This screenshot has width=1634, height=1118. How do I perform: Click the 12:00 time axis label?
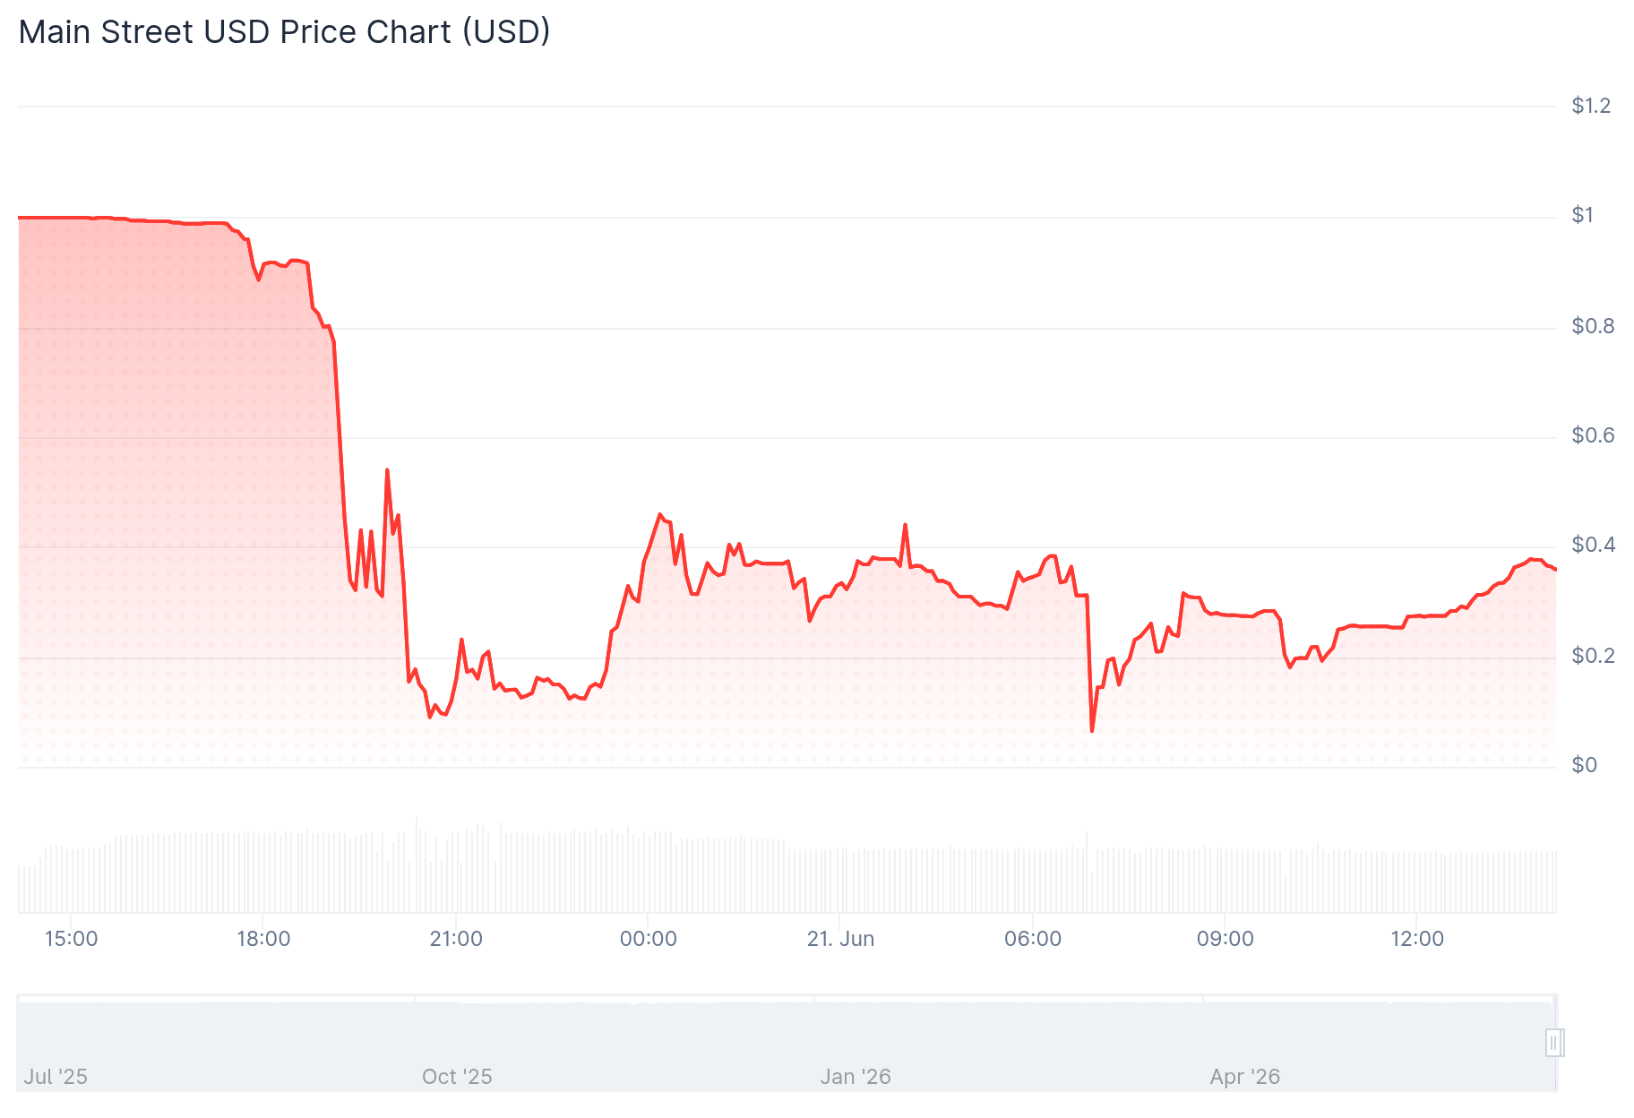[1417, 939]
